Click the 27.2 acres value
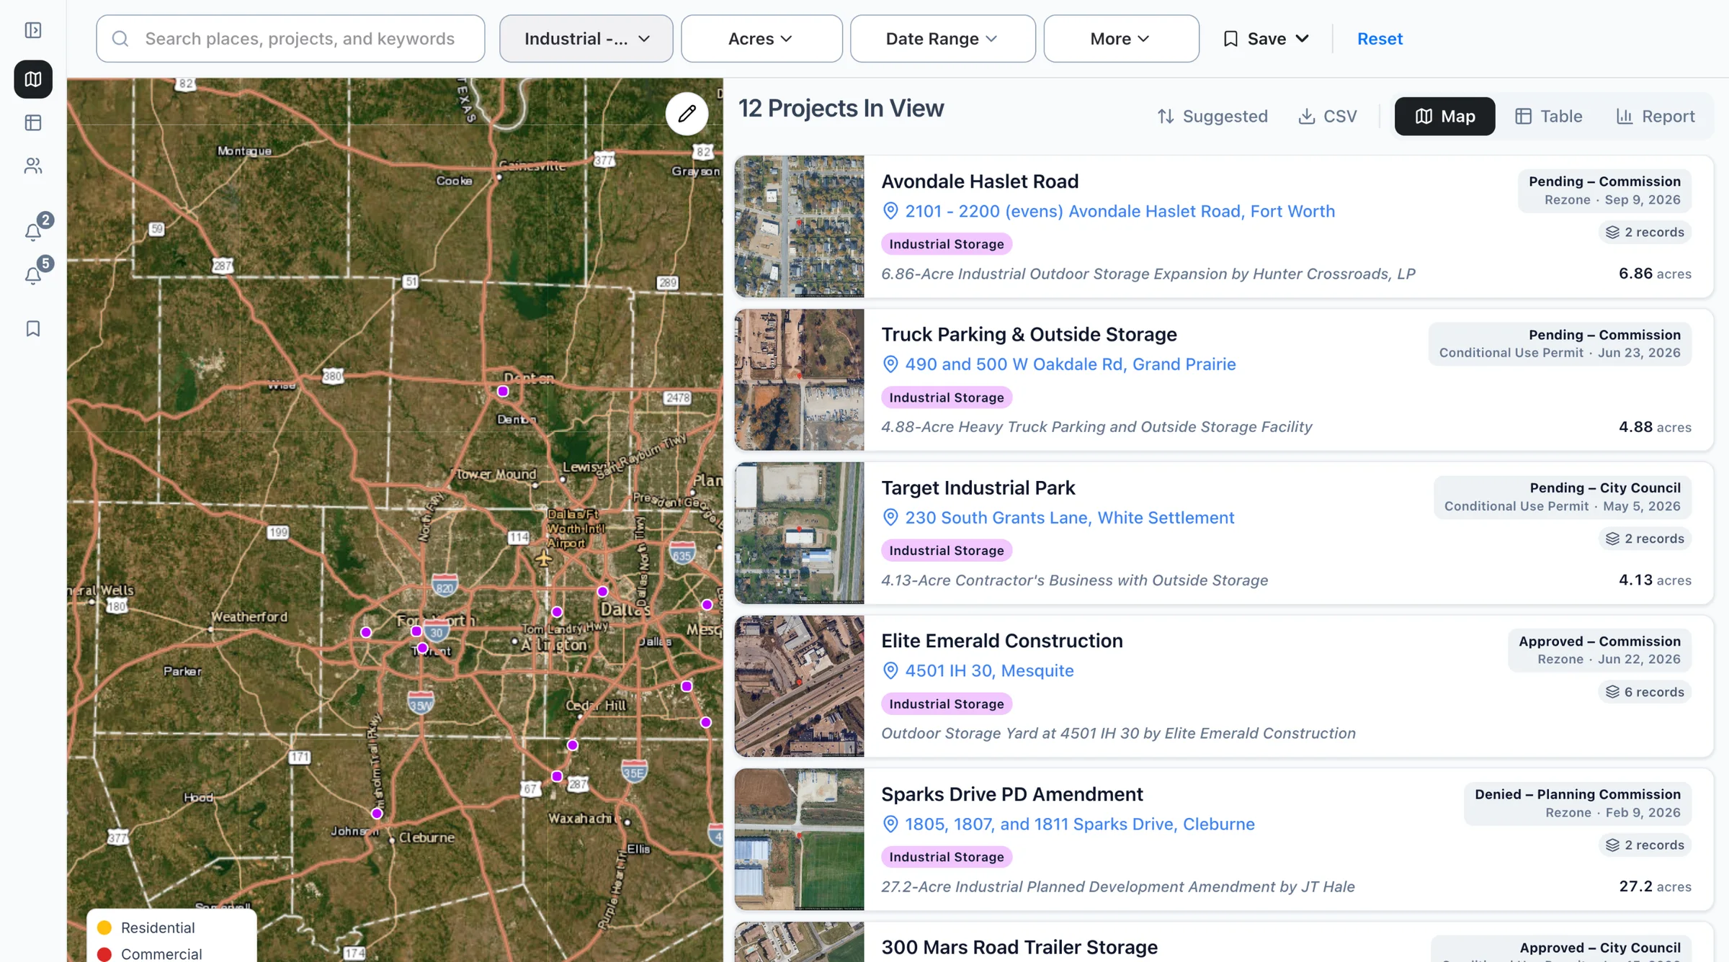The height and width of the screenshot is (962, 1729). 1655,886
